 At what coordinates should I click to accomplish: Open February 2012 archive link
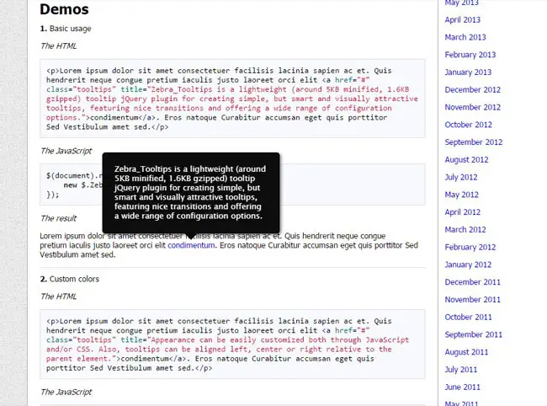click(x=470, y=247)
